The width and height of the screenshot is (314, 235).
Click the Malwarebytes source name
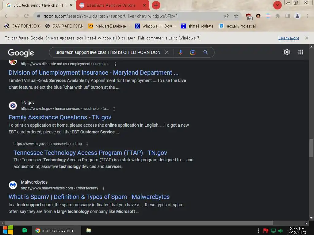34,182
